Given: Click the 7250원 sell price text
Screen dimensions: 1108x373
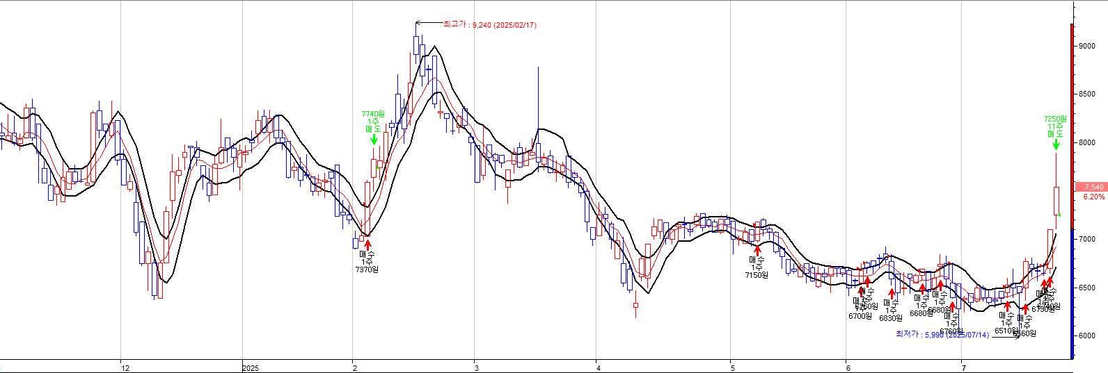Looking at the screenshot, I should [x=1055, y=119].
